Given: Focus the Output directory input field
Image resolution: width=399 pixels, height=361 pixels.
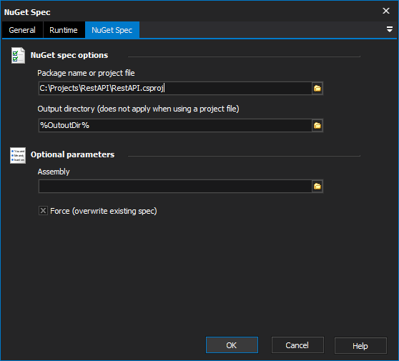Looking at the screenshot, I should coord(175,125).
